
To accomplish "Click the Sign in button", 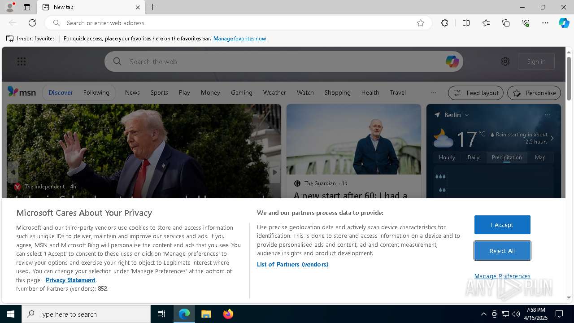I will click(536, 61).
